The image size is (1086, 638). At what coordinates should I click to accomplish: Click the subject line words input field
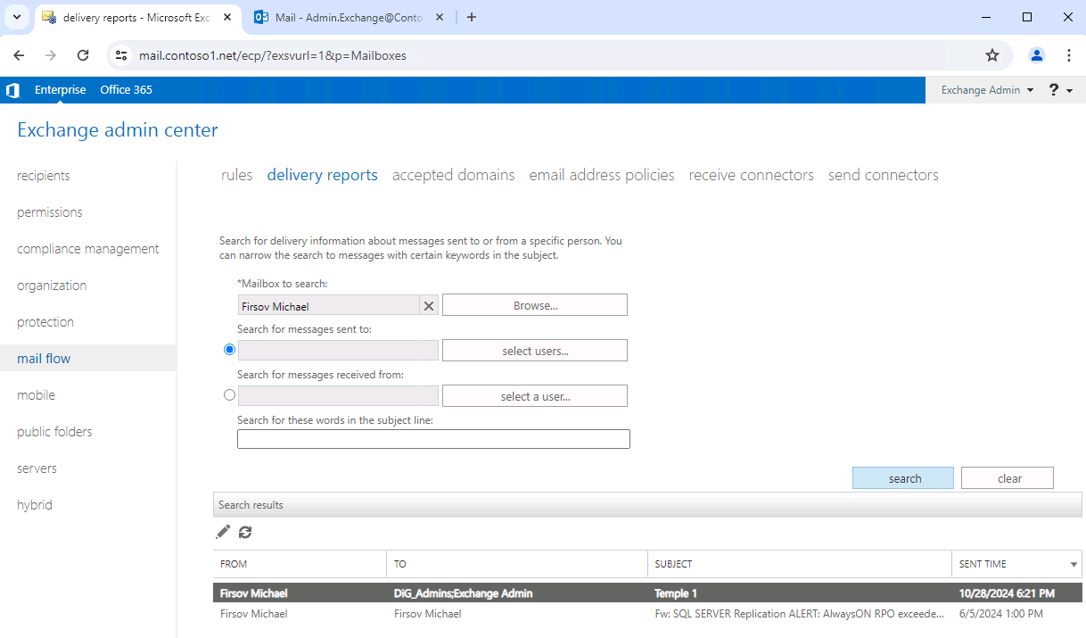pos(433,439)
